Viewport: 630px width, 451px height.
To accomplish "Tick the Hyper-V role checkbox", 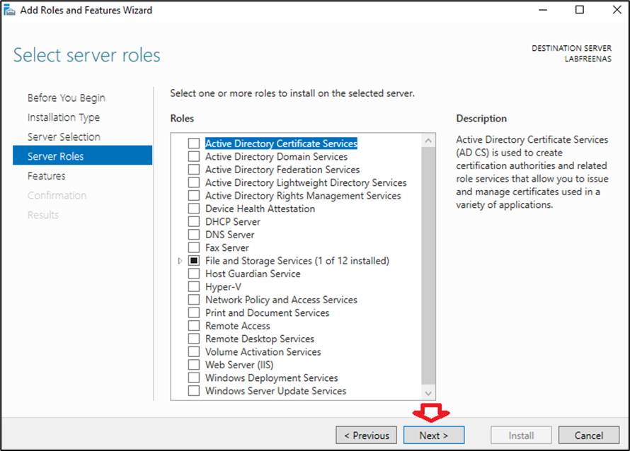I will (194, 287).
